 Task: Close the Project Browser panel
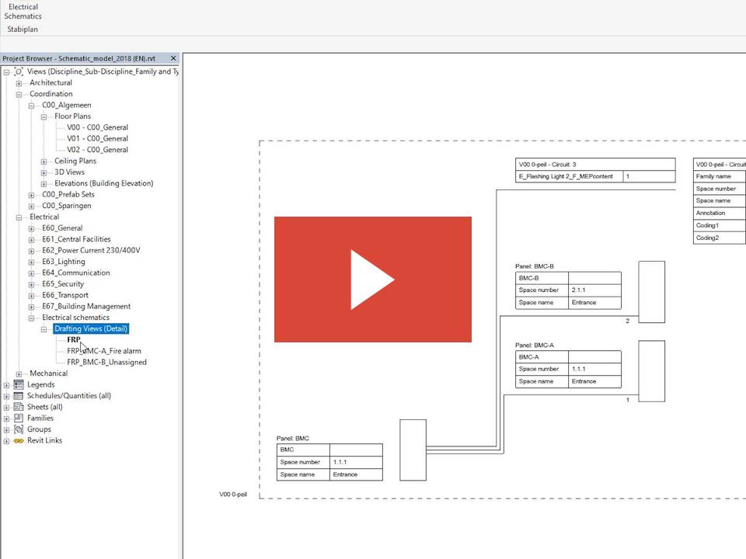pyautogui.click(x=173, y=58)
